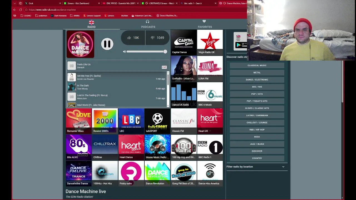The width and height of the screenshot is (356, 200).
Task: Select Discover genre button
Action: [x=257, y=151]
